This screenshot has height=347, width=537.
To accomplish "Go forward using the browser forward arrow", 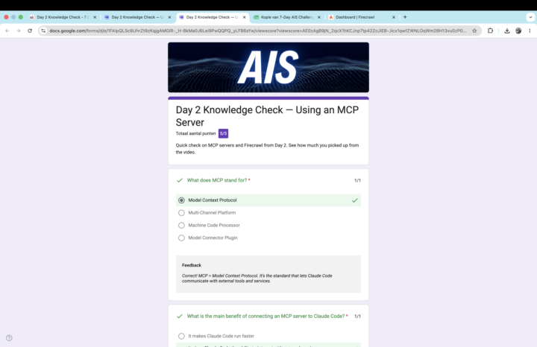I will [x=19, y=31].
